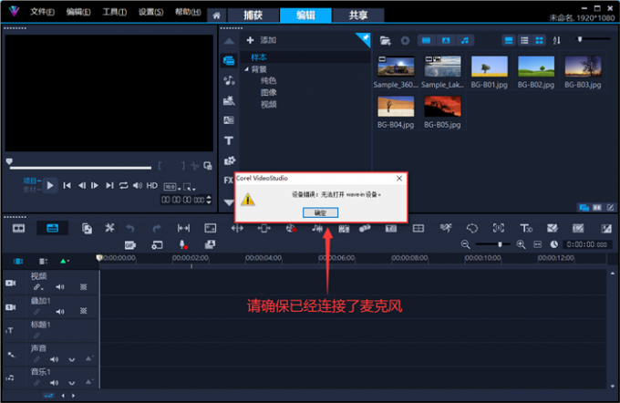
Task: Open the 文件(F) menu
Action: (x=42, y=12)
